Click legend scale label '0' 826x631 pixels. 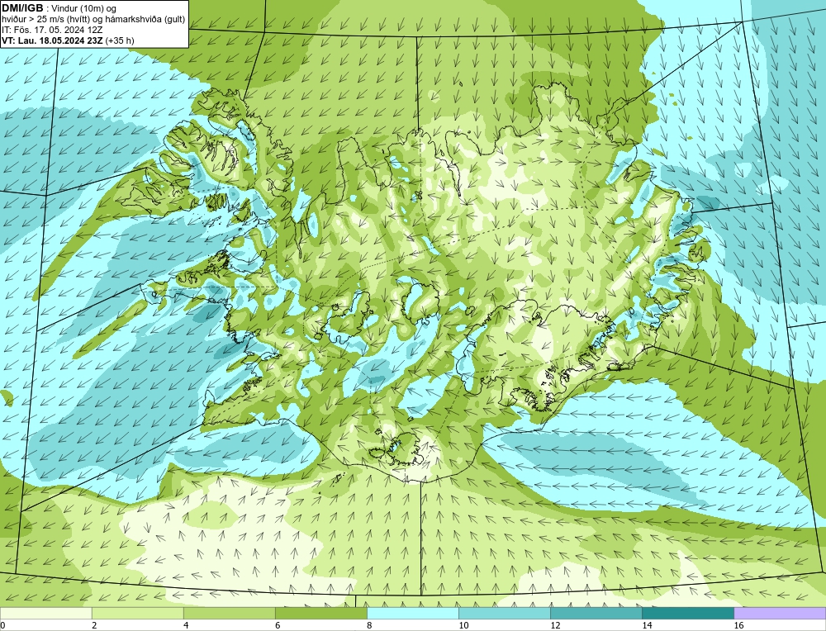pos(2,625)
